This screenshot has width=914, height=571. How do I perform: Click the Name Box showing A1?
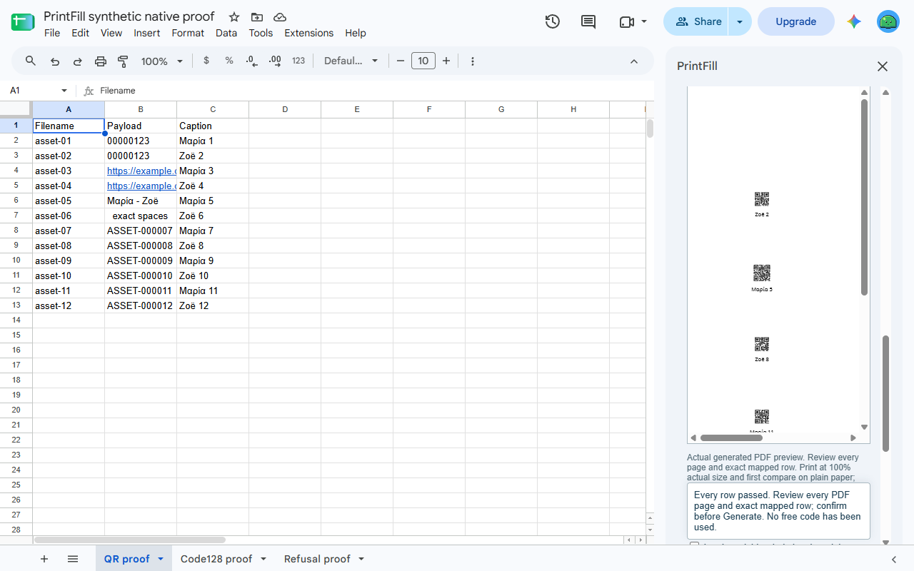pos(39,91)
